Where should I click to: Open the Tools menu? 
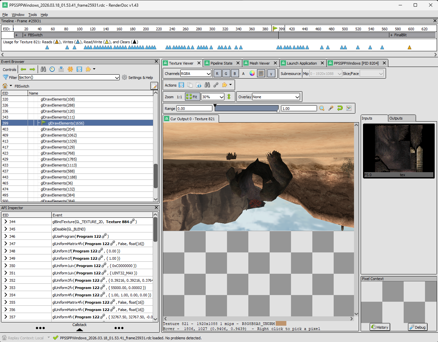tap(32, 15)
